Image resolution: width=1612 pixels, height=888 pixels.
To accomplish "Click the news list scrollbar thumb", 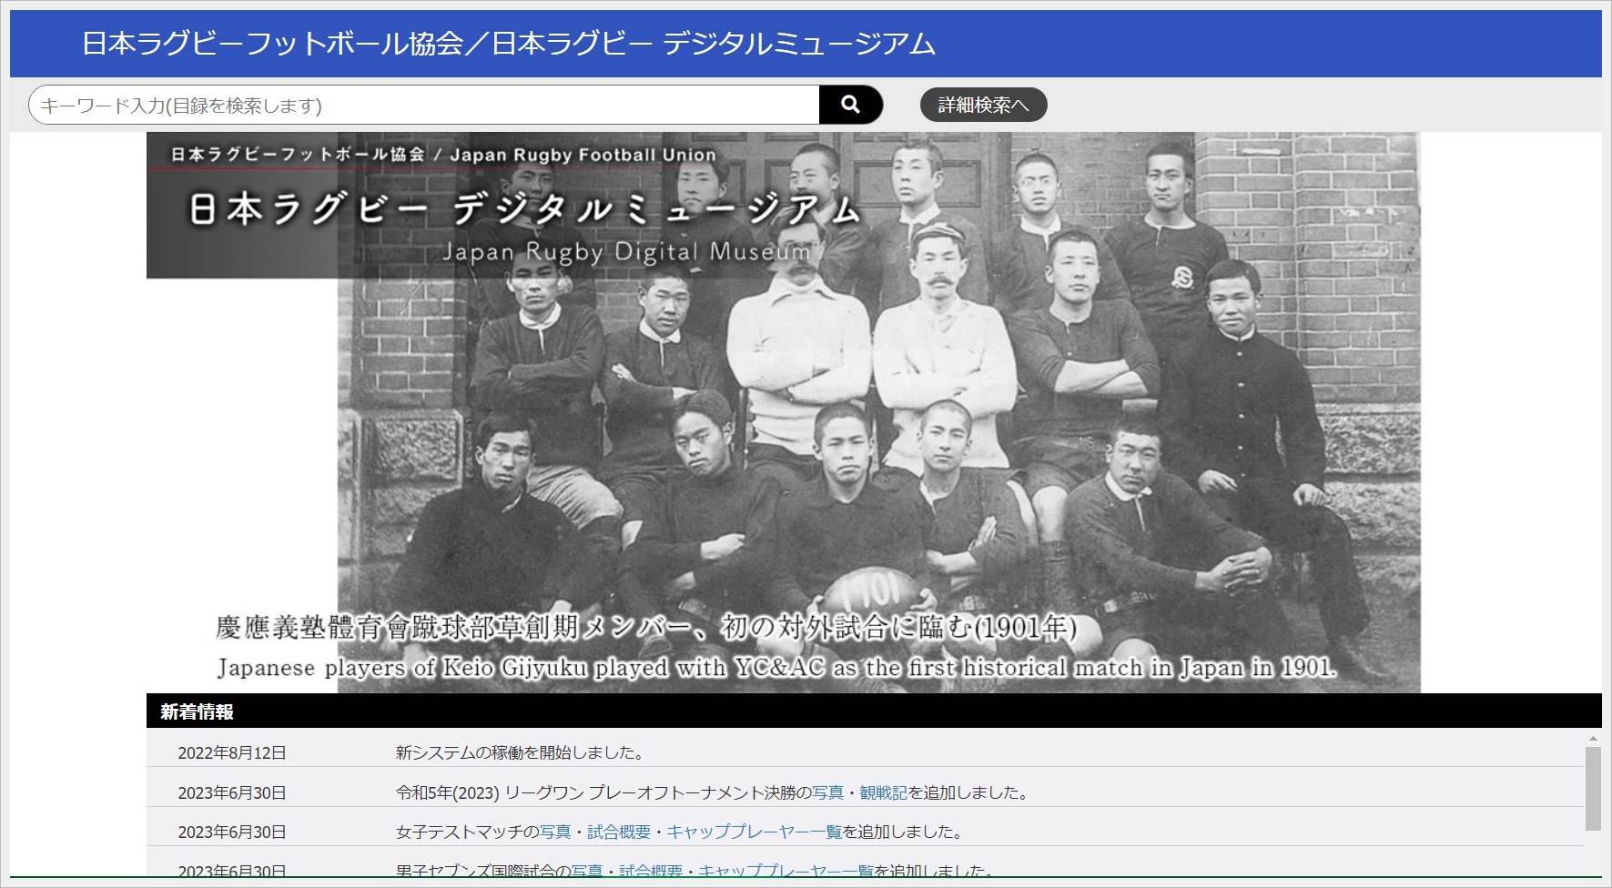I will click(1592, 788).
